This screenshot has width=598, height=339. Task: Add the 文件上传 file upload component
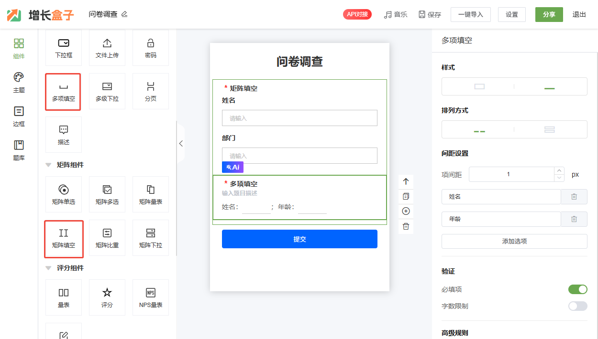click(x=107, y=48)
